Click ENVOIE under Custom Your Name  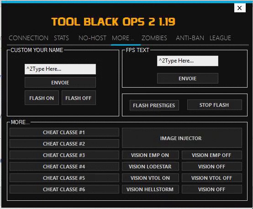(x=60, y=83)
